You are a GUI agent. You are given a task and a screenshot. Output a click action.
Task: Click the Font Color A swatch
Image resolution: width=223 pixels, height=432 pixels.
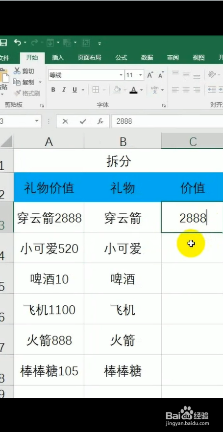[x=134, y=90]
